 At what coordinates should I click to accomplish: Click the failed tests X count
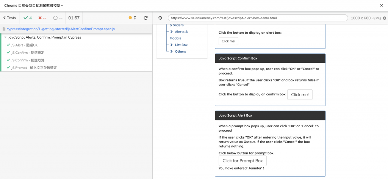point(42,18)
